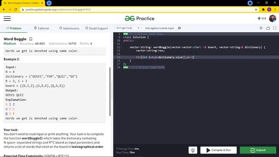Click the address bar URL
Viewport: 279px width, 157px height.
(x=58, y=10)
